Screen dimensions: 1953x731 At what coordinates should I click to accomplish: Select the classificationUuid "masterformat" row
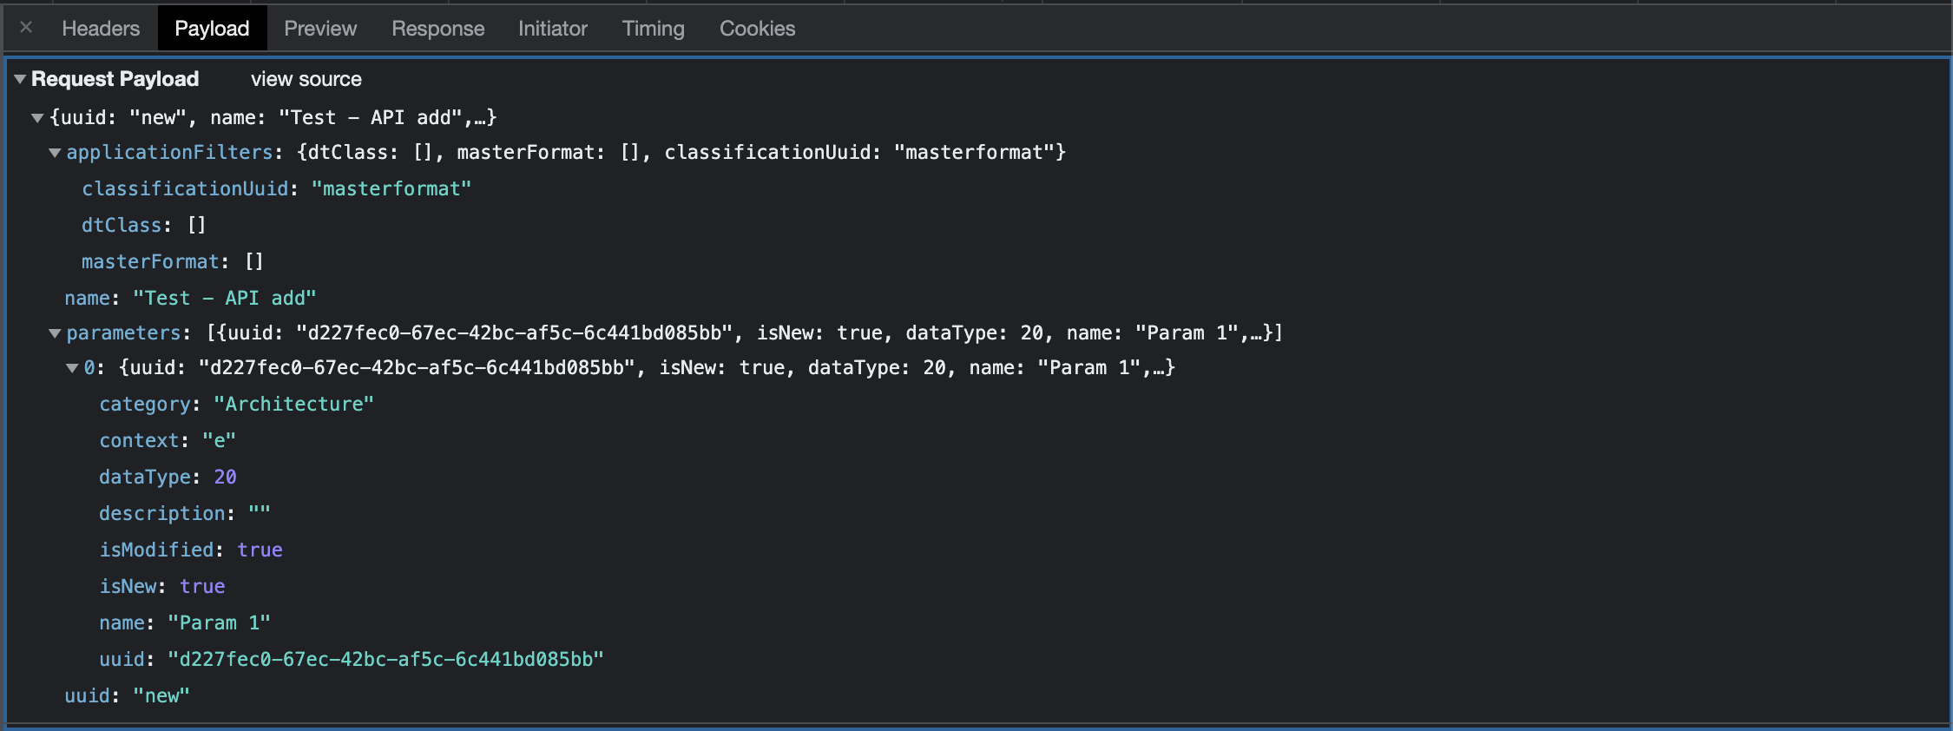click(276, 188)
